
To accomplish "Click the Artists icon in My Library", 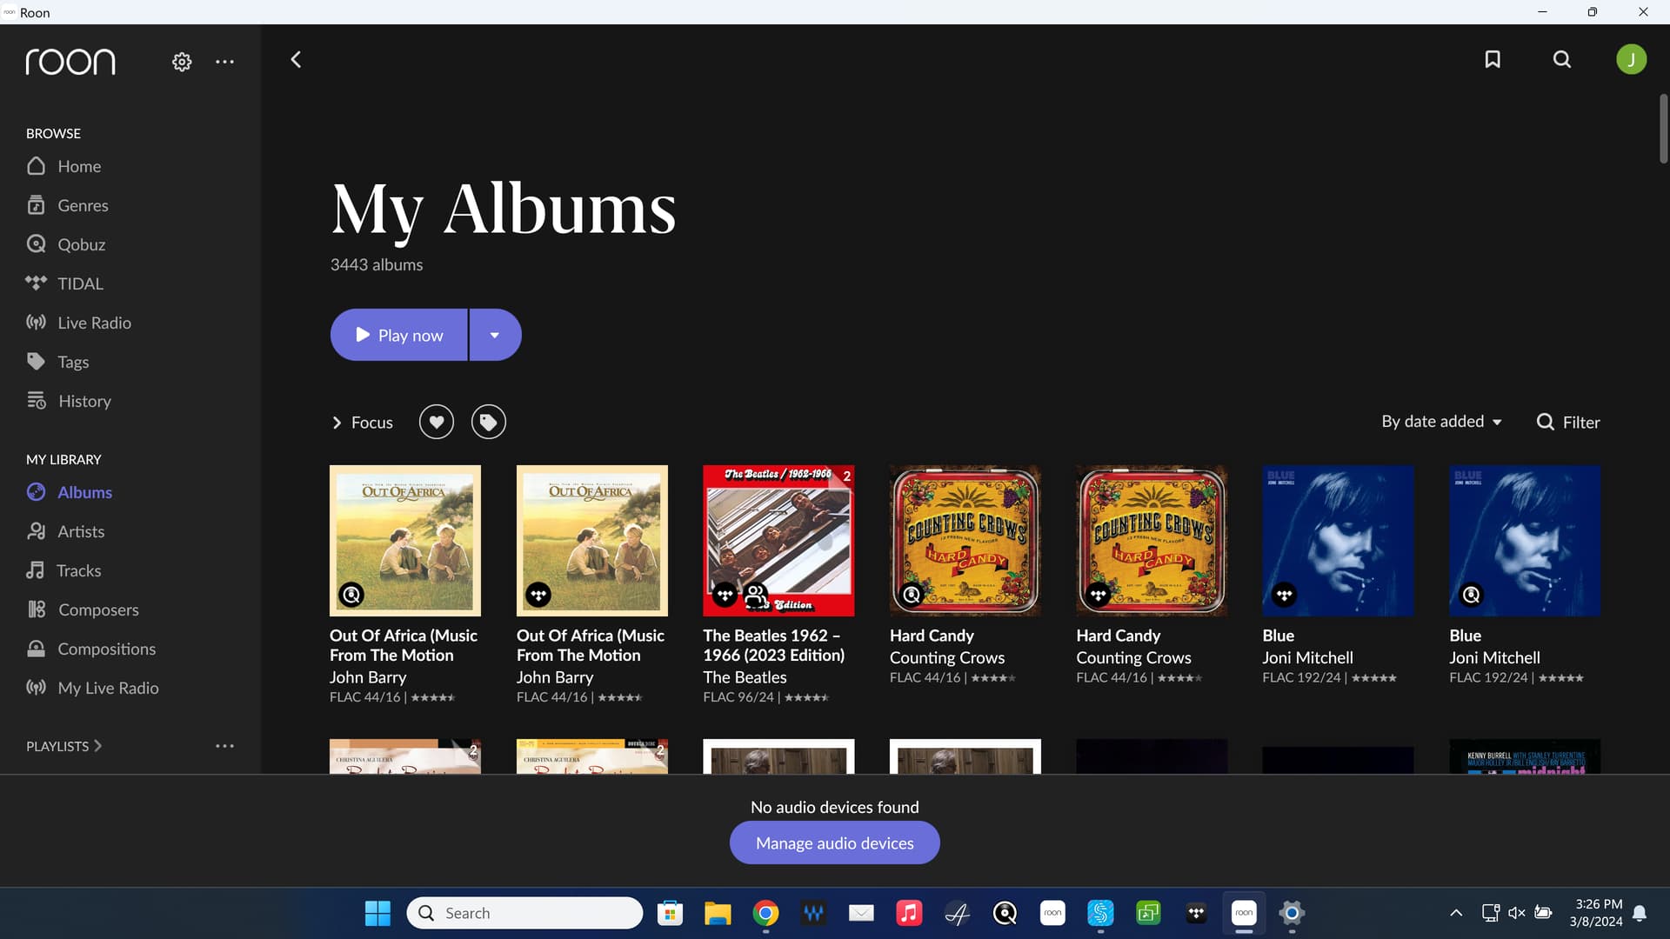I will (x=36, y=530).
